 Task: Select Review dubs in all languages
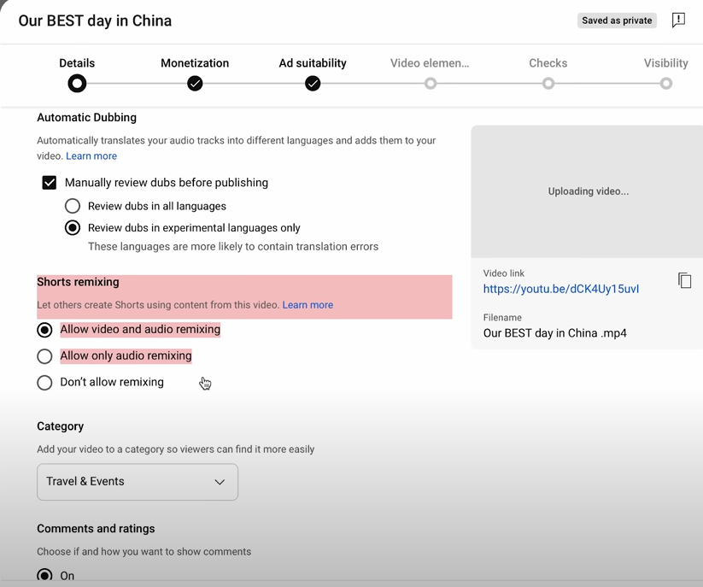pos(73,206)
